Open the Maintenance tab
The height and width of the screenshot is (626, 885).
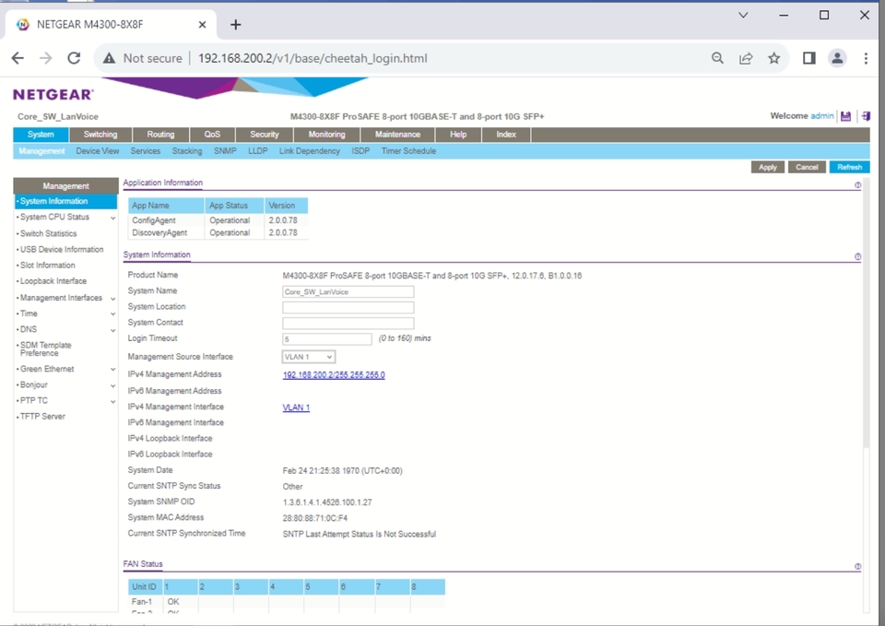click(x=398, y=135)
